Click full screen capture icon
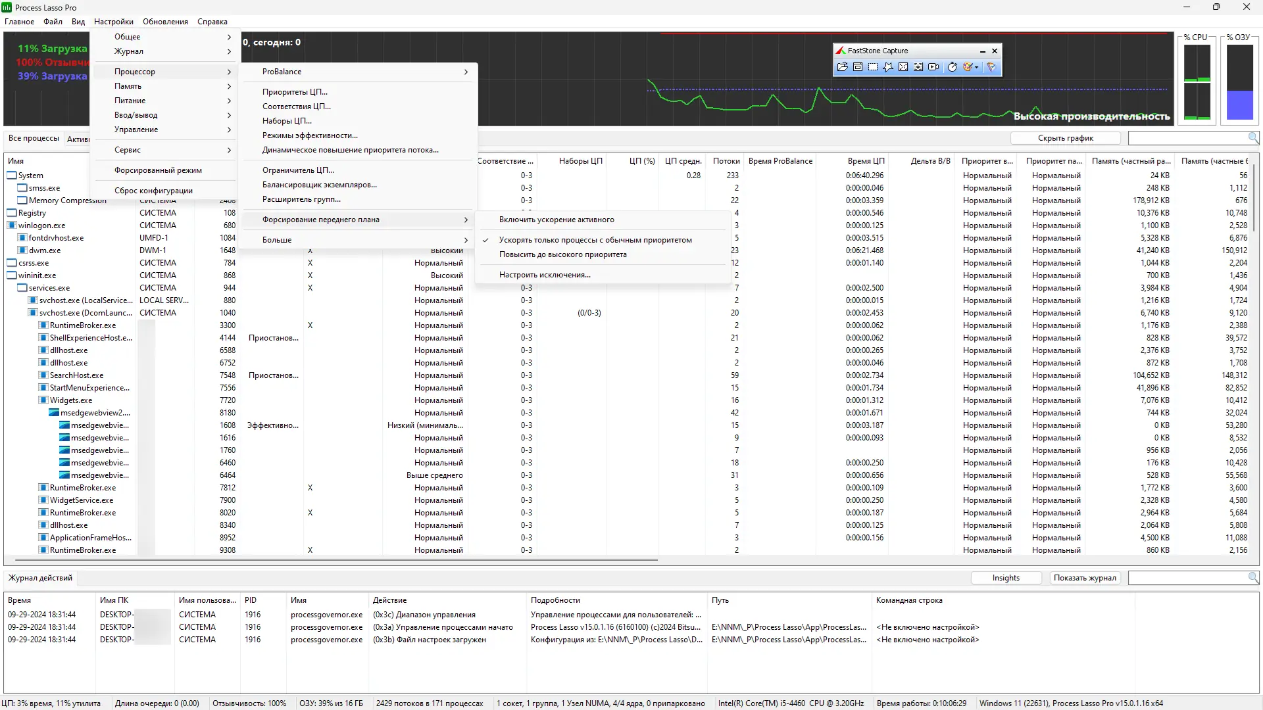 coord(903,67)
